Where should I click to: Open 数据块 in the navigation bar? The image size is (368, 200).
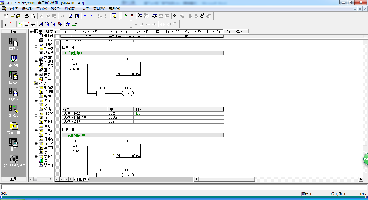[13, 95]
